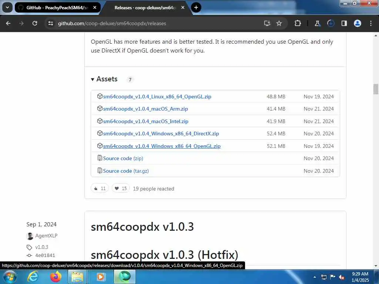The width and height of the screenshot is (379, 284).
Task: Click the page vertical scrollbar thumb
Action: point(376,89)
